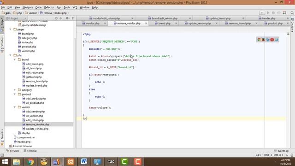295x166 pixels.
Task: Close the vendor\edit_return.php tab
Action: point(132,18)
